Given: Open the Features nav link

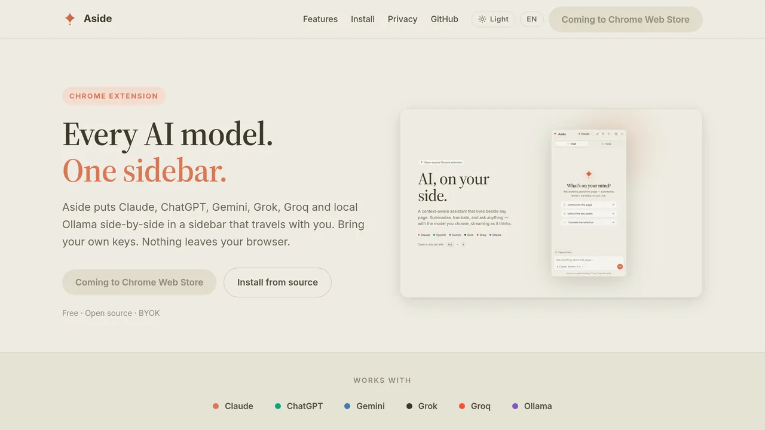Looking at the screenshot, I should point(320,19).
